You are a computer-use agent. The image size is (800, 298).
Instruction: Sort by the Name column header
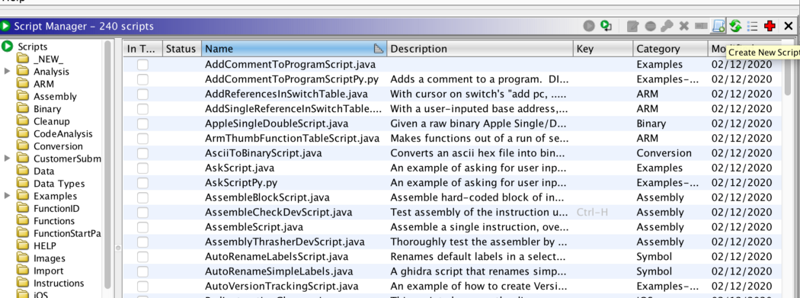[x=294, y=49]
